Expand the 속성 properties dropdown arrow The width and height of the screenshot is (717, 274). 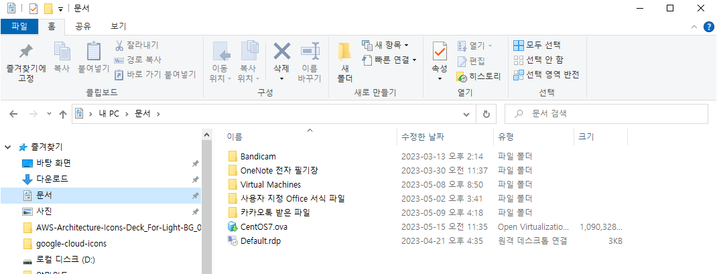(440, 78)
